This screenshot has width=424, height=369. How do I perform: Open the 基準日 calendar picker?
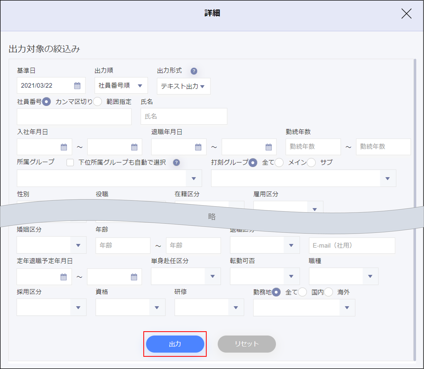pyautogui.click(x=77, y=86)
